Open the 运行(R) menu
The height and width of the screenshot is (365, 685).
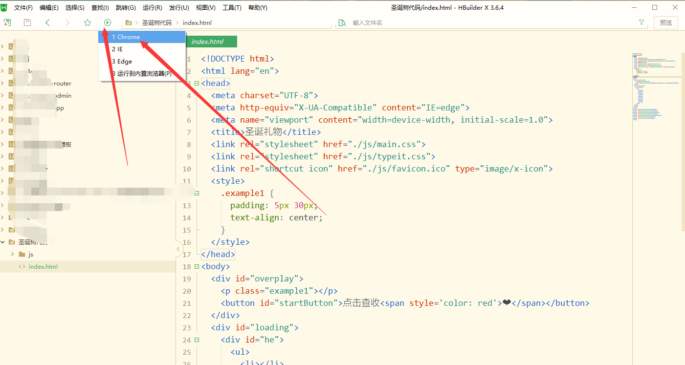point(153,7)
